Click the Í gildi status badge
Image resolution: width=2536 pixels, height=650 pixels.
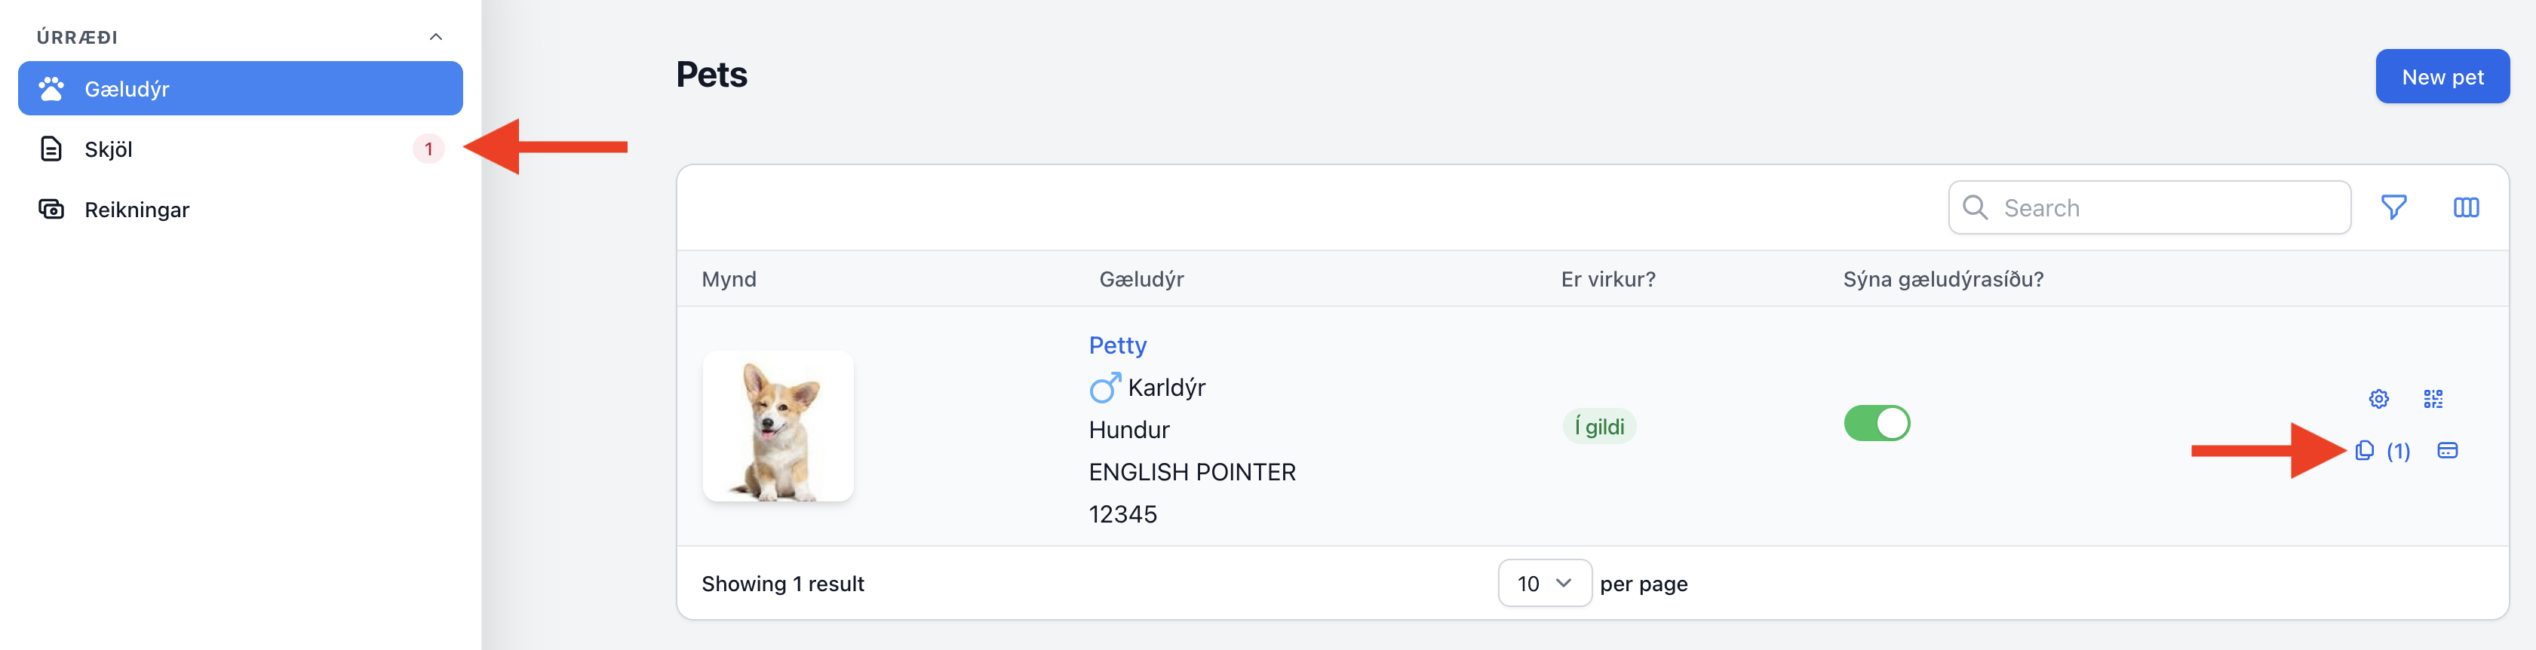pyautogui.click(x=1599, y=427)
